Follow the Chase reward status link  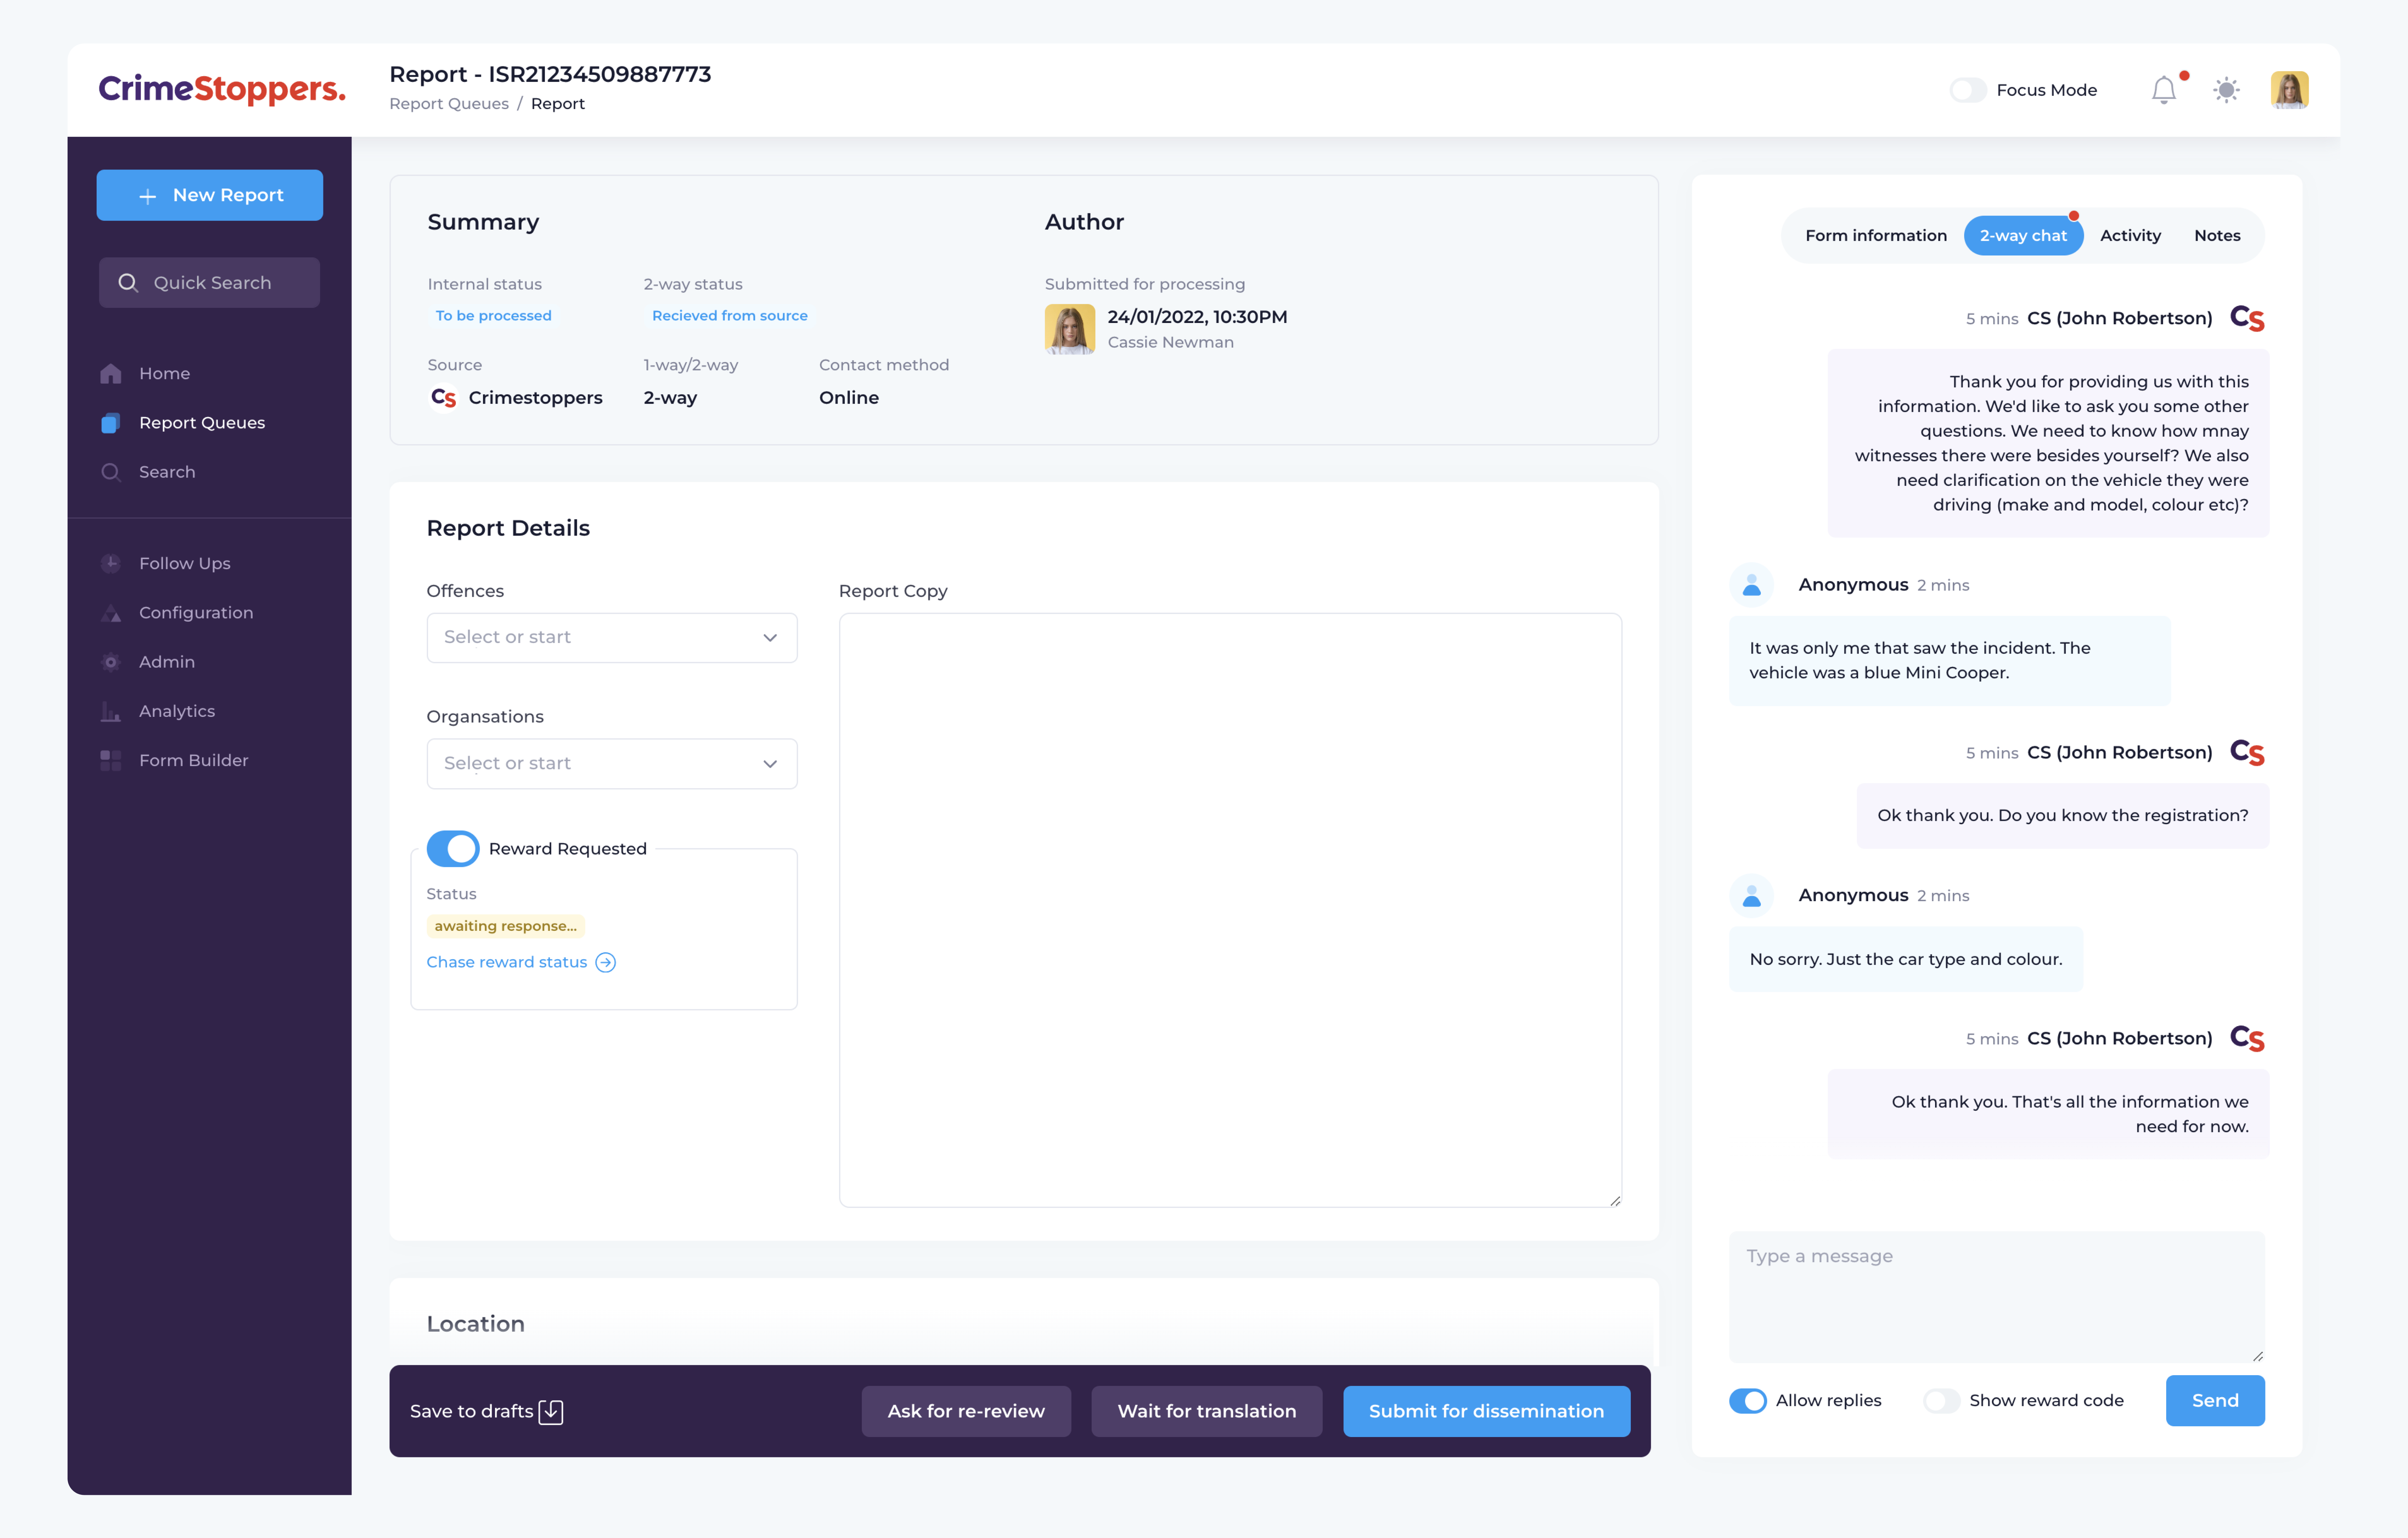click(x=508, y=961)
